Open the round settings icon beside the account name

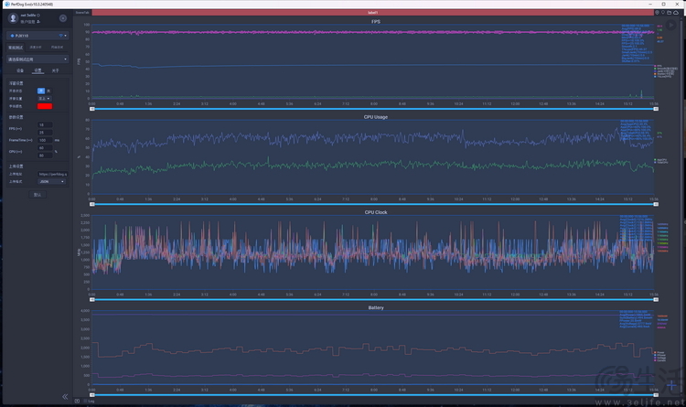click(63, 18)
